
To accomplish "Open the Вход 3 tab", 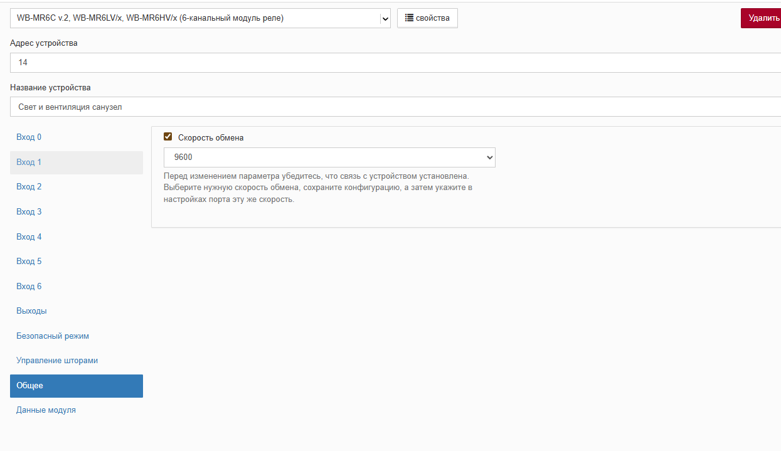I will tap(29, 212).
